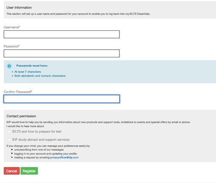The image size is (216, 183).
Task: Click the 'unsubscribing from one of our messages' bullet
Action: 39,150
